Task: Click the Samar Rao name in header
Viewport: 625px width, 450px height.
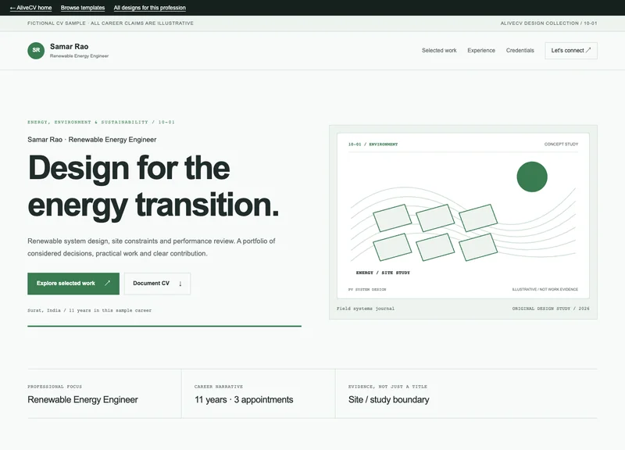Action: (69, 47)
